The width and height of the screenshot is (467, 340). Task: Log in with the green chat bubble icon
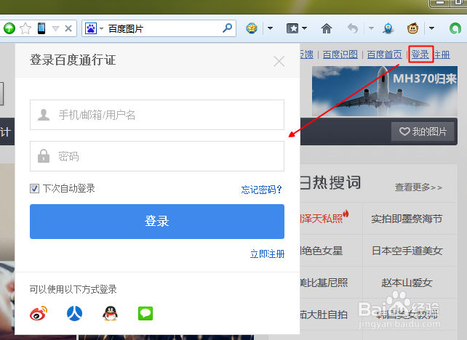pyautogui.click(x=145, y=314)
